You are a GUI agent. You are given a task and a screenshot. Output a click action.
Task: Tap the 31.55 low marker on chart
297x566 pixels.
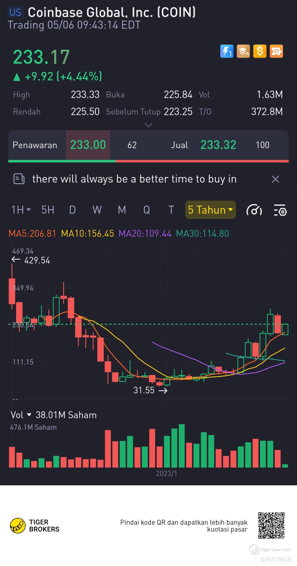144,390
